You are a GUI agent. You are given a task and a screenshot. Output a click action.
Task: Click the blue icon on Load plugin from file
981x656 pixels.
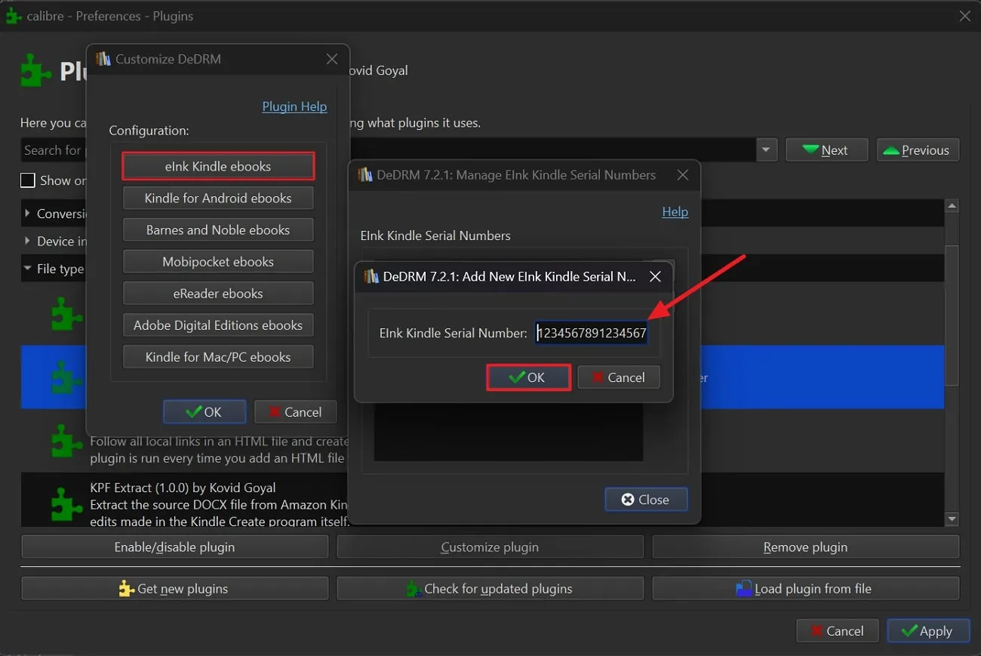click(x=743, y=588)
